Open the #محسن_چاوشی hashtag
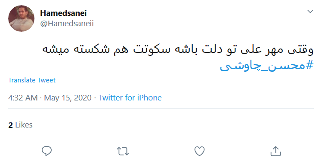322x164 pixels. [266, 66]
